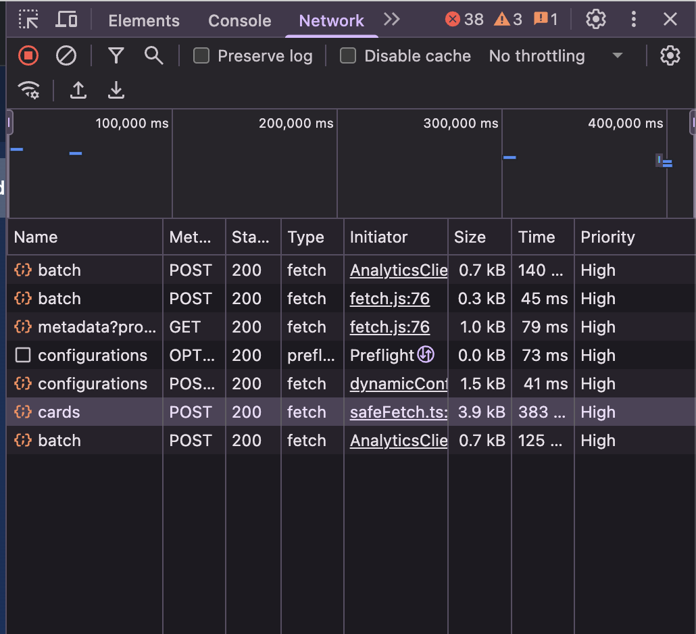
Task: Select the metadata?pro... request
Action: pyautogui.click(x=351, y=326)
